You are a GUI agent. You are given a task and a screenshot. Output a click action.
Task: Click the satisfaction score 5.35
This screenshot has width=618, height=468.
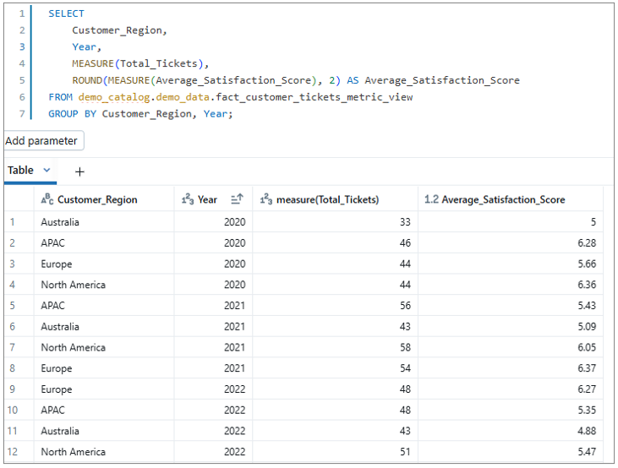pyautogui.click(x=587, y=410)
